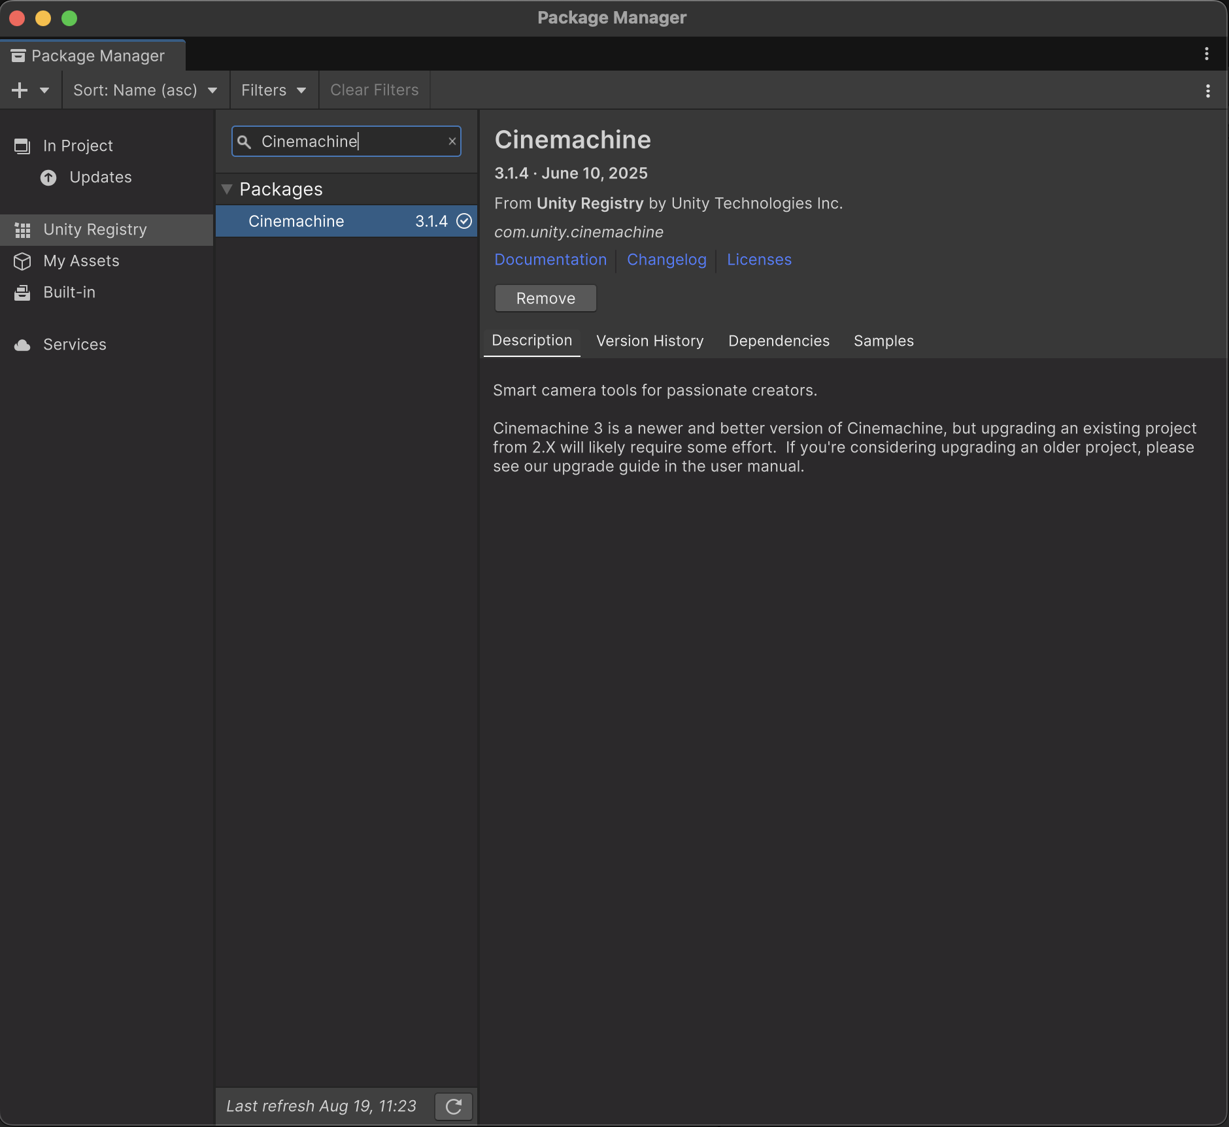Viewport: 1229px width, 1127px height.
Task: View the Samples tab
Action: 883,341
